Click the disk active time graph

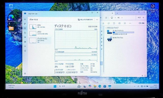click(x=76, y=39)
